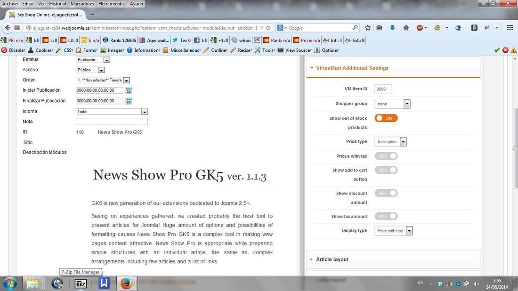Open Adblock Plus red icon

point(420,28)
